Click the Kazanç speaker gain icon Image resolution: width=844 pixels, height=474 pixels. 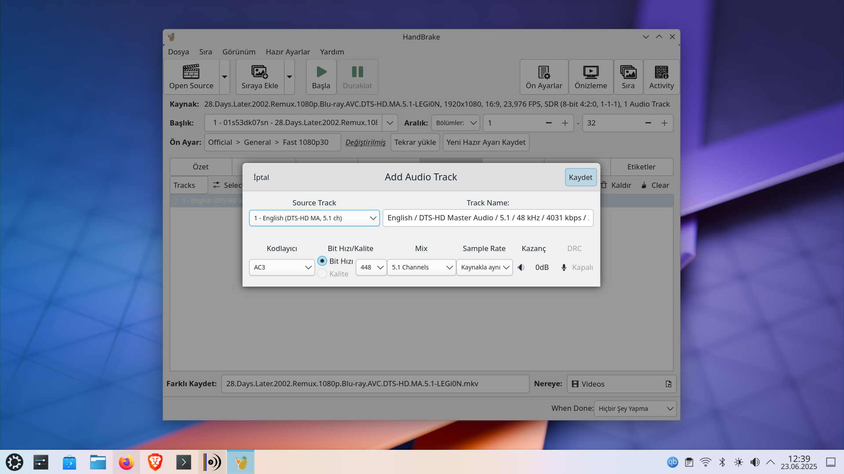(521, 267)
